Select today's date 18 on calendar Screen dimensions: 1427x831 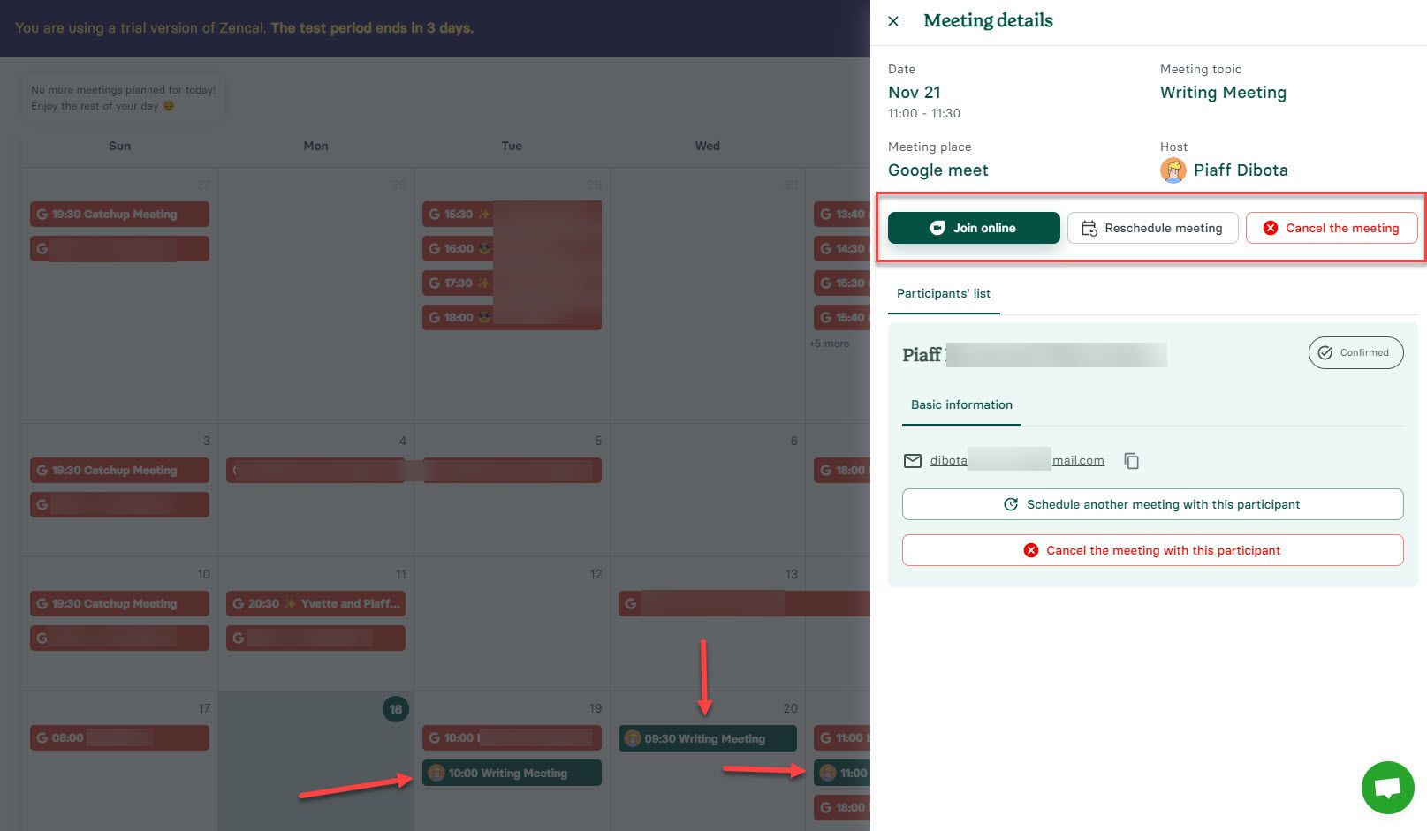395,709
